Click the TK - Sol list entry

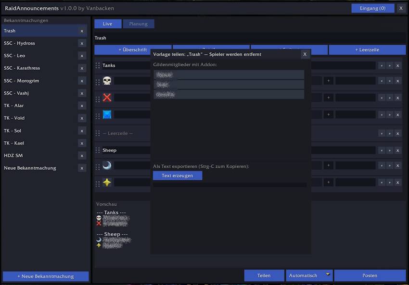click(39, 131)
